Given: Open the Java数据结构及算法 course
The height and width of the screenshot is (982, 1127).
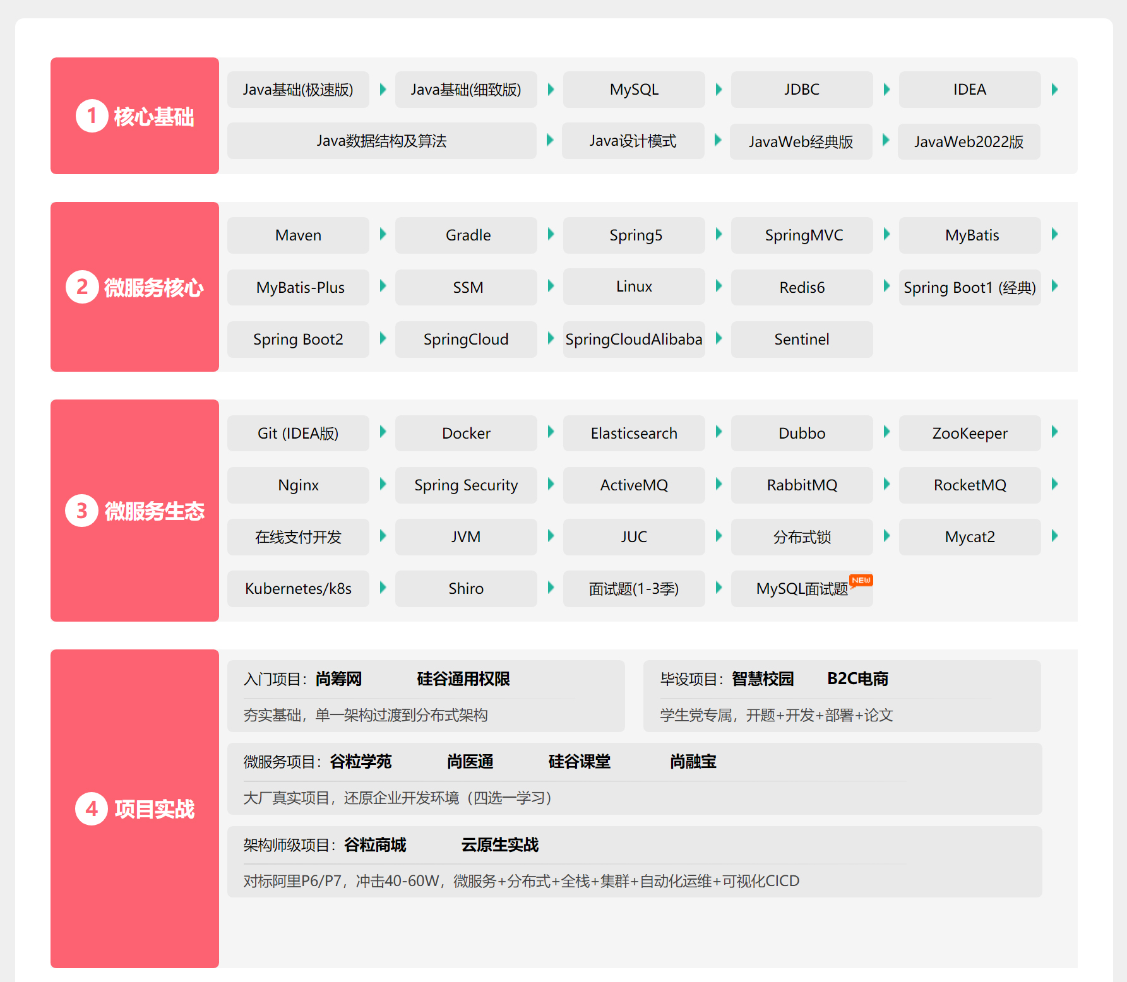Looking at the screenshot, I should tap(381, 141).
